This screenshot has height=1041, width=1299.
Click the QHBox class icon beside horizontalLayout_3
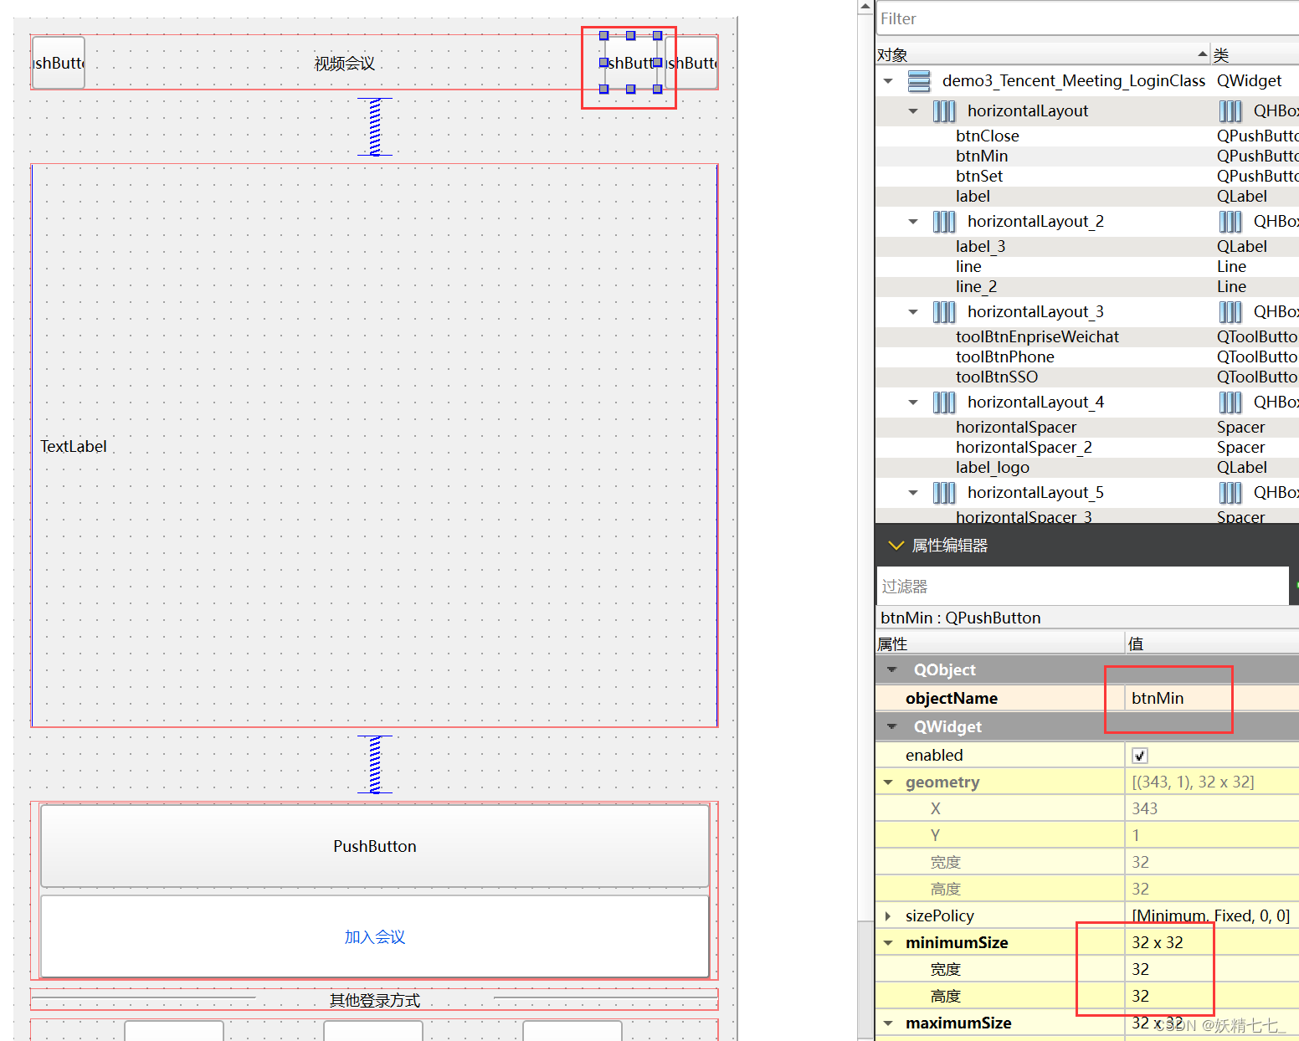(x=1230, y=312)
